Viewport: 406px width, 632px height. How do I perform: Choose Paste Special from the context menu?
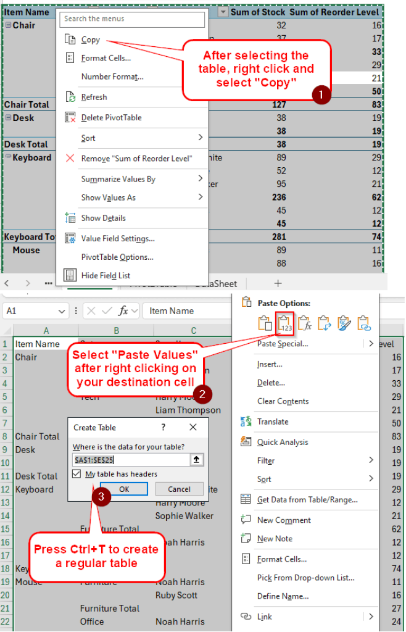coord(282,344)
